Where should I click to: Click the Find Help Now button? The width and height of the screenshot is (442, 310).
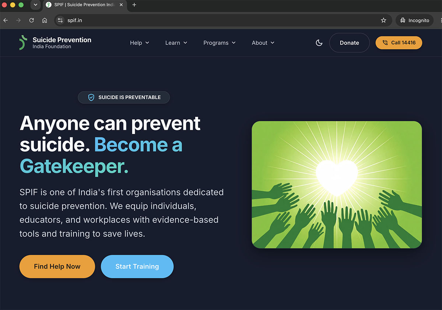(57, 267)
